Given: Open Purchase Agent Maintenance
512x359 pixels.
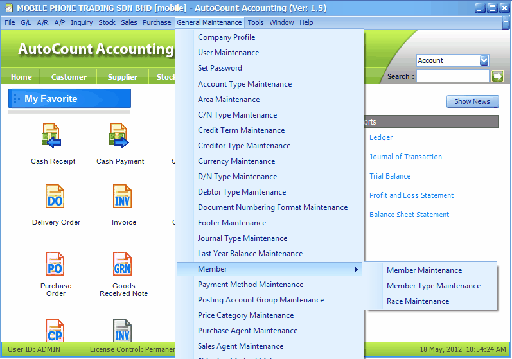Looking at the screenshot, I should (270, 331).
